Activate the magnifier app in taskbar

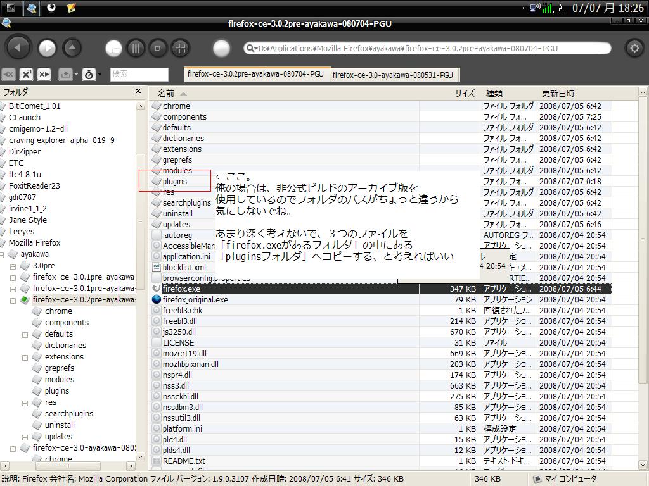[32, 8]
